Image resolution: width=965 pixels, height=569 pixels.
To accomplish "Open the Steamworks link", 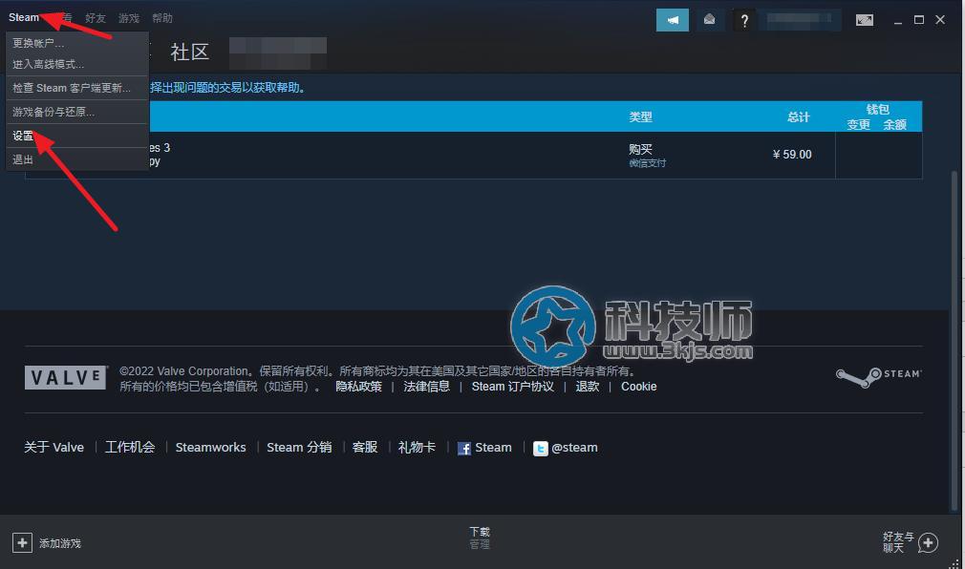I will (x=210, y=447).
